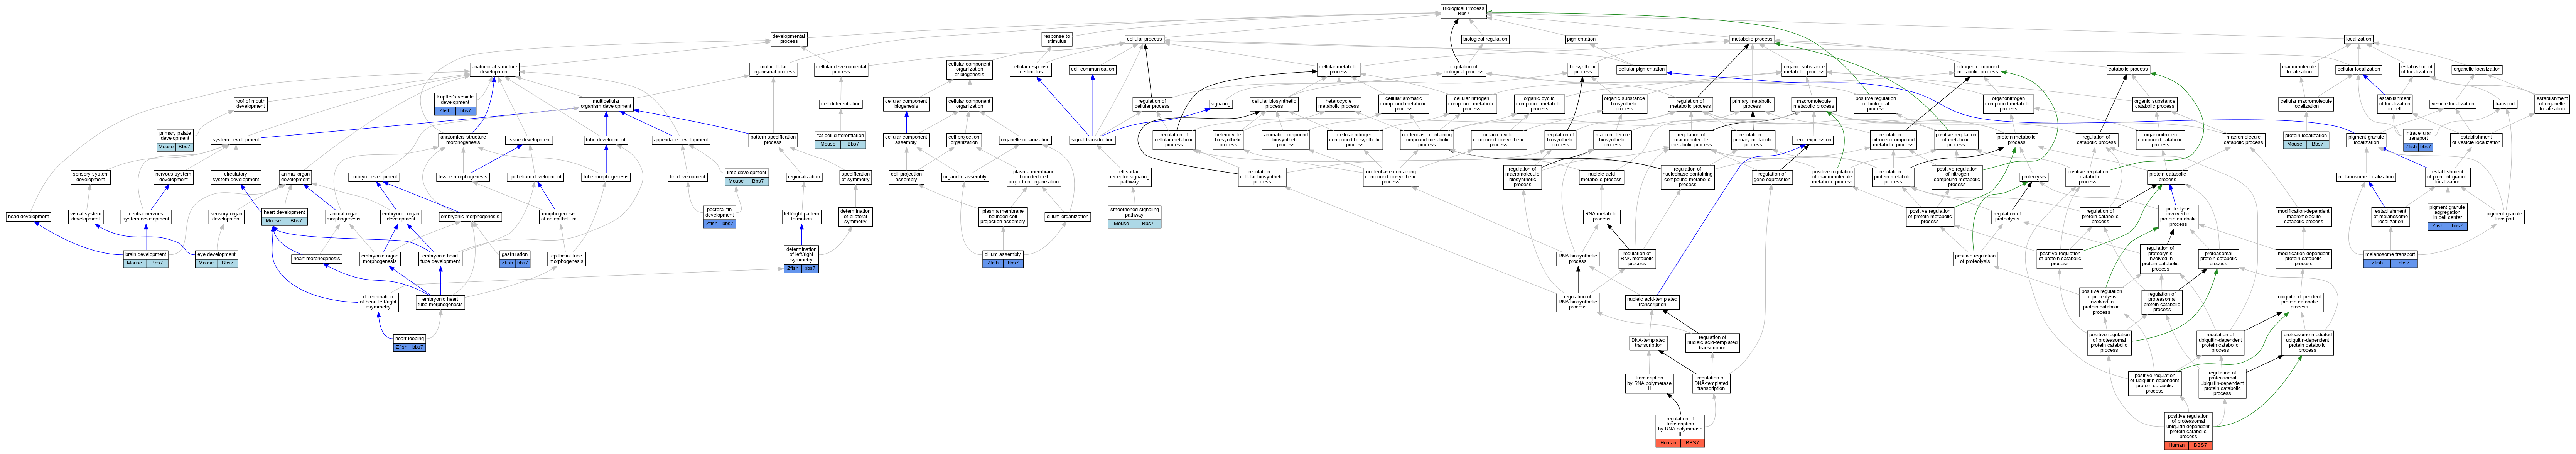Select the 'DNA-templated transcription' node

[1648, 343]
